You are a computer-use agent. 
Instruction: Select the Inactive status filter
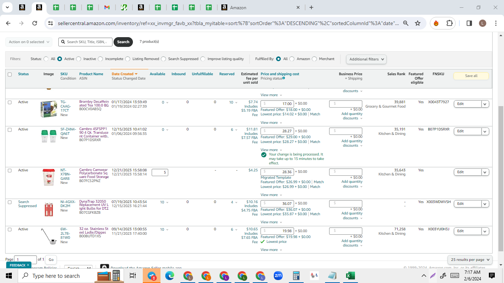[79, 59]
